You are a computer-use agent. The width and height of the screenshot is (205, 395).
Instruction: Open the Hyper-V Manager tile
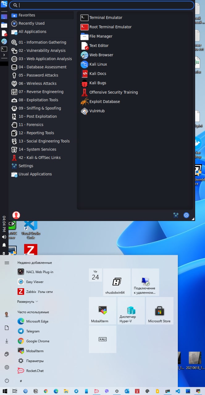pyautogui.click(x=131, y=311)
